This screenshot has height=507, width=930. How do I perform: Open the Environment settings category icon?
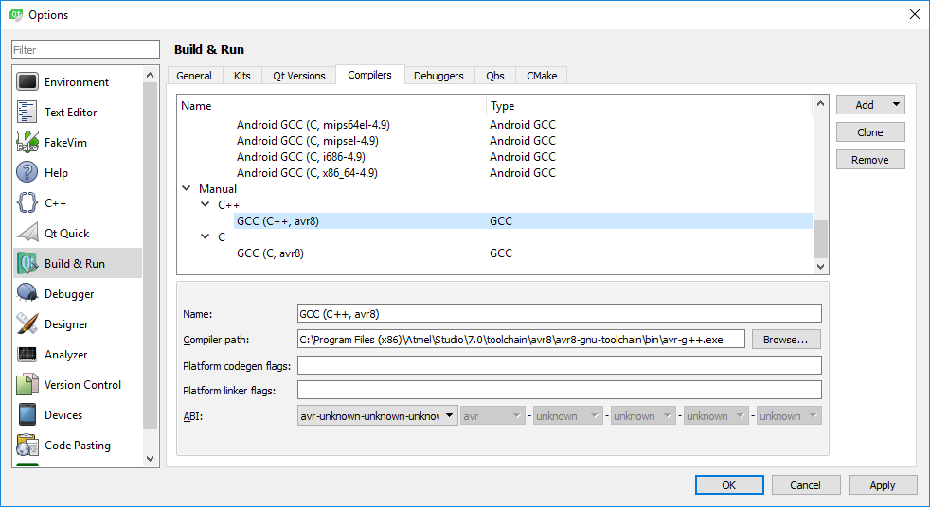(x=27, y=82)
